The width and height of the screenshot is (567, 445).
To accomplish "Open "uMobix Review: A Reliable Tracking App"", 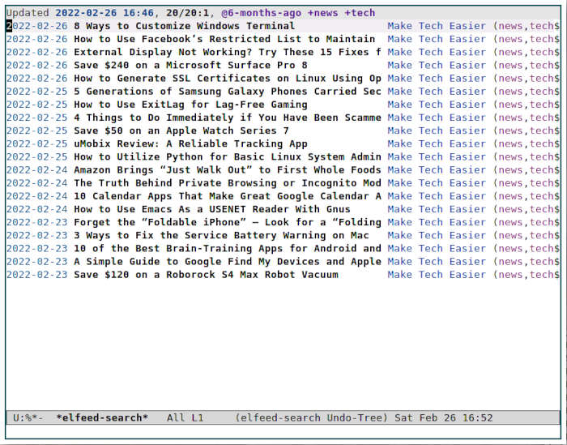I will click(x=190, y=143).
